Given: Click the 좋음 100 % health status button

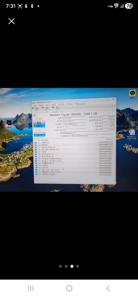Looking at the screenshot, I should click(x=39, y=124).
